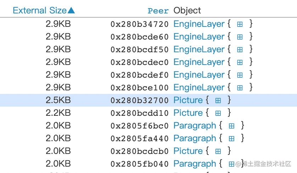
Task: Expand EngineLayer object at 0x280b34720
Action: click(x=240, y=24)
